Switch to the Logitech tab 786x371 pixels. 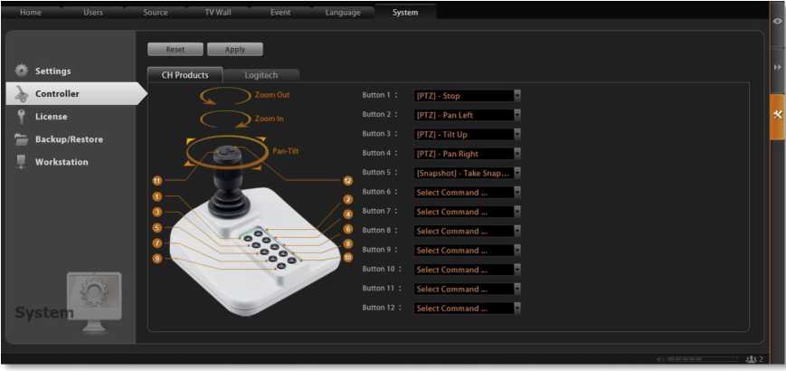point(261,75)
